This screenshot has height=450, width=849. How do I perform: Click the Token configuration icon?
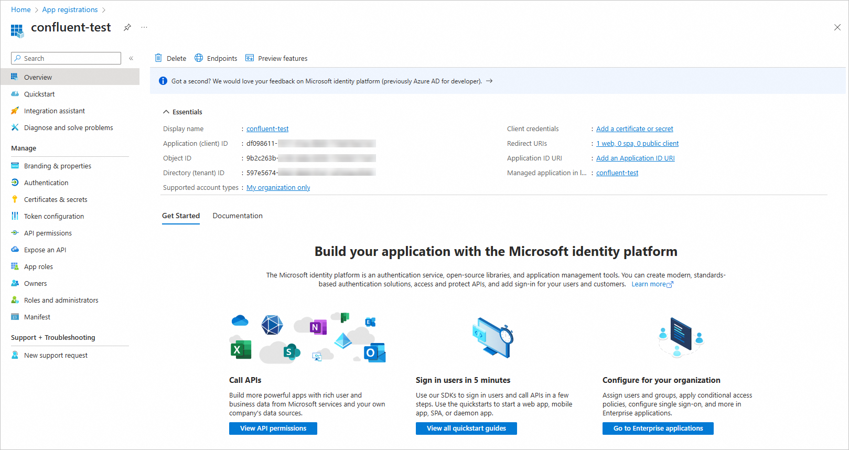point(15,216)
